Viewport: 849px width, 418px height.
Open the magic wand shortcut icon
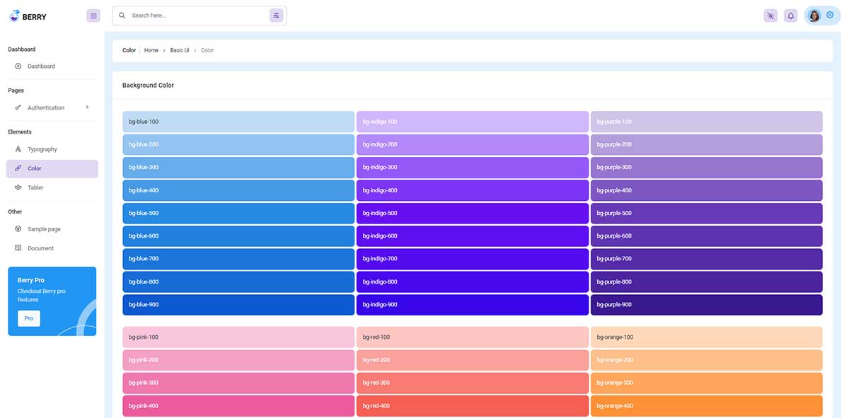point(770,15)
